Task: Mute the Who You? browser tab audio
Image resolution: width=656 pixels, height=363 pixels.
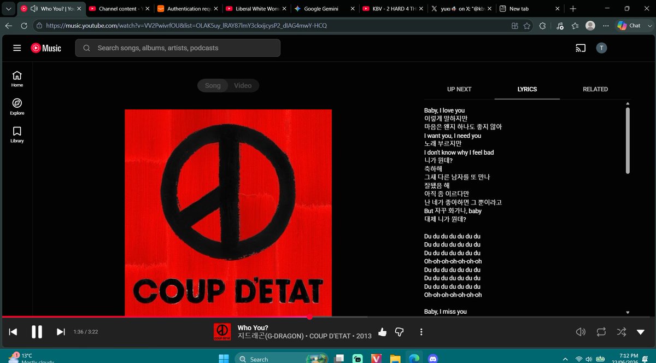Action: coord(34,9)
